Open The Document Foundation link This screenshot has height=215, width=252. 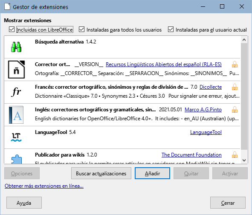click(191, 155)
